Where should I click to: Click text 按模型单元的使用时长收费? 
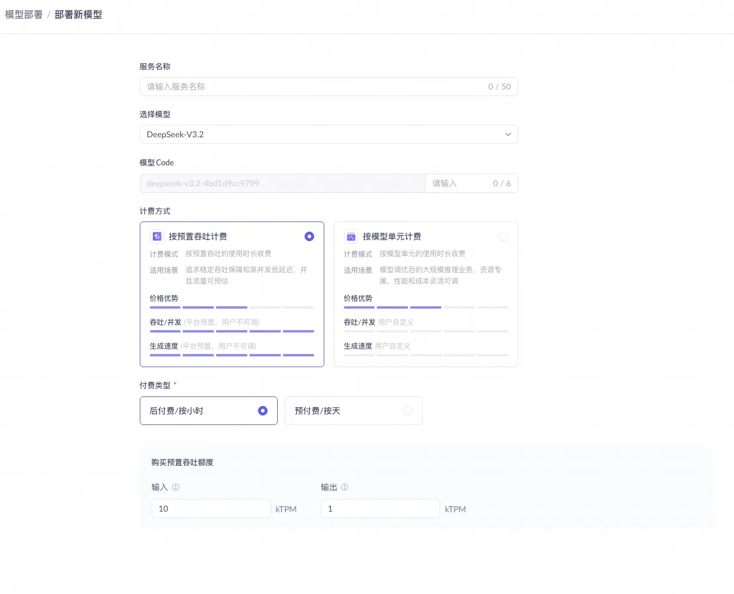point(422,254)
